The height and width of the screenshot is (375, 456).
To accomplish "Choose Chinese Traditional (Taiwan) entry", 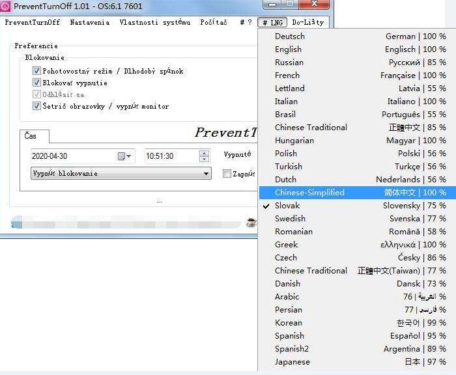I will (358, 271).
